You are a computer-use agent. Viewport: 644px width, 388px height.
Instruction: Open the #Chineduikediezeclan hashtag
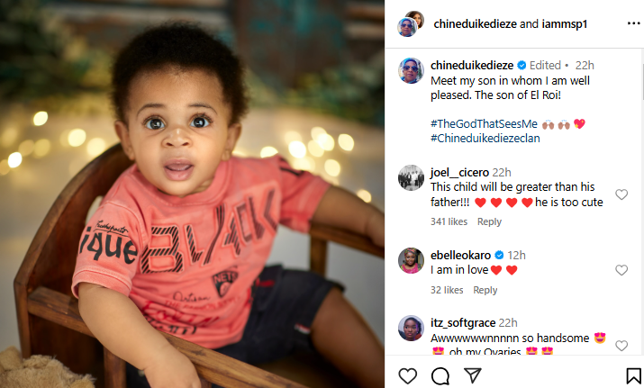tap(485, 138)
